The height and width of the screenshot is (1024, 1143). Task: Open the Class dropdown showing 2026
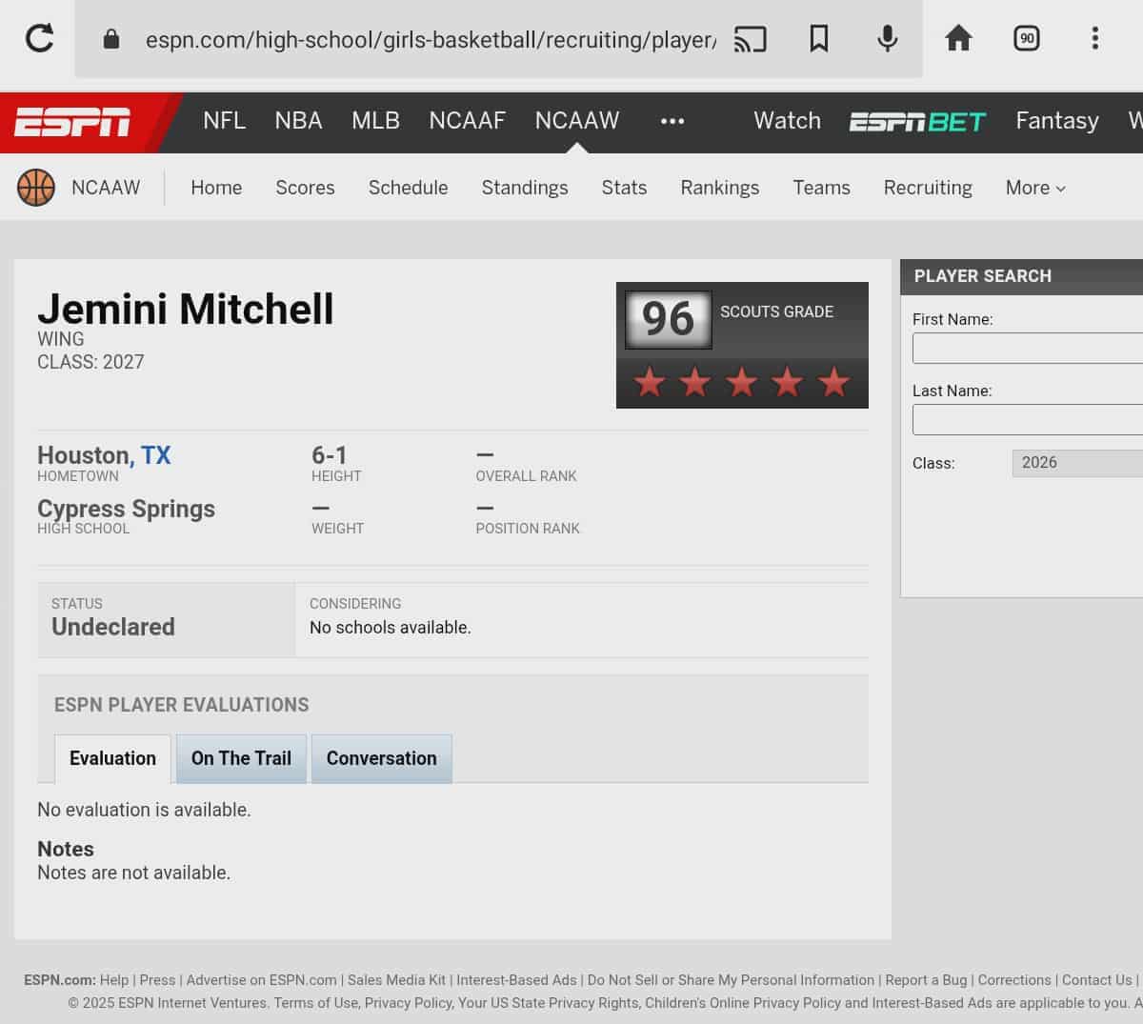[1076, 463]
